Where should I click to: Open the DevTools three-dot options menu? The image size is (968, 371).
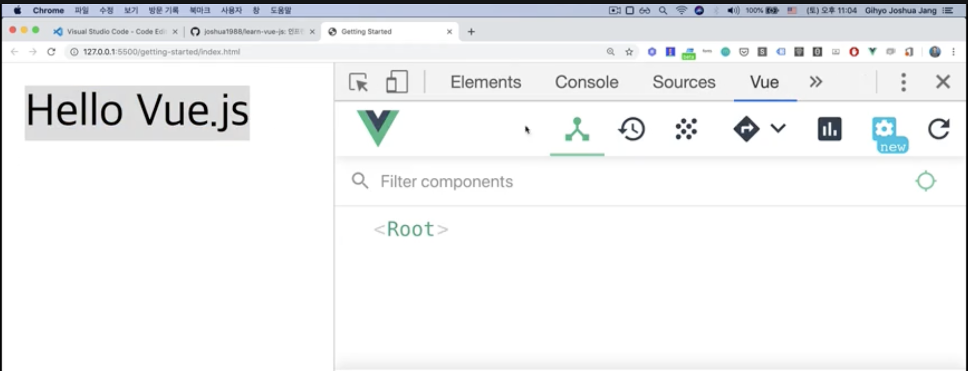tap(903, 82)
